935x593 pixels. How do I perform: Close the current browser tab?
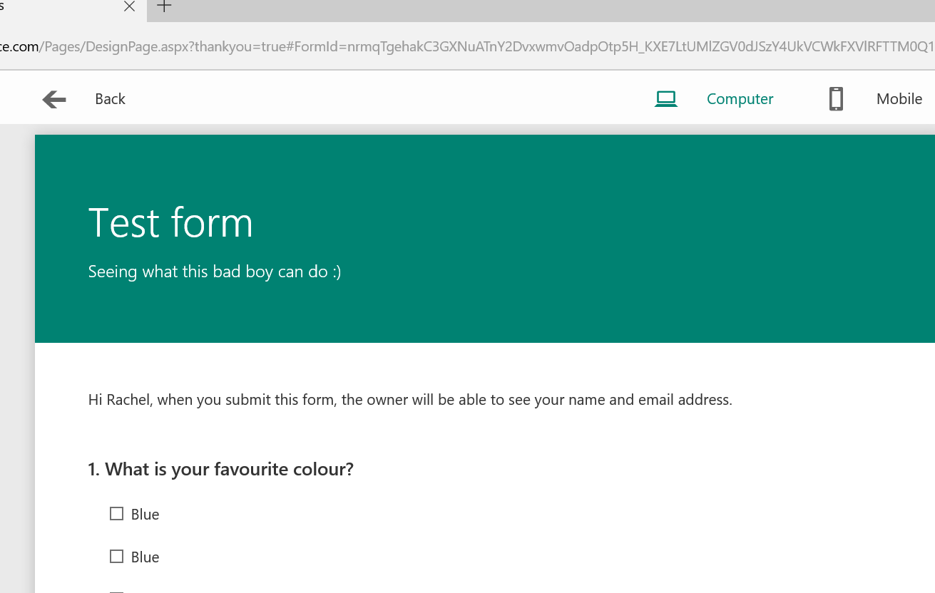tap(129, 7)
